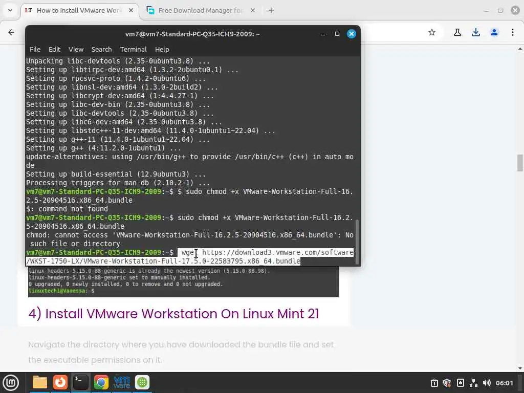The width and height of the screenshot is (524, 393).
Task: Close the terminal window
Action: point(352,34)
